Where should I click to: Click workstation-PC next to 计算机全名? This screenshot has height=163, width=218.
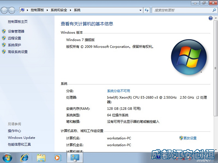tap(119, 145)
